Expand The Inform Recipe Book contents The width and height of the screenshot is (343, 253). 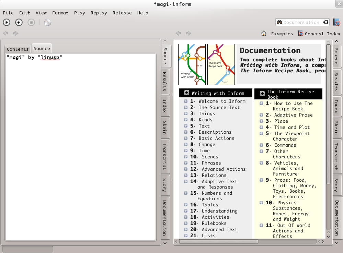(262, 94)
